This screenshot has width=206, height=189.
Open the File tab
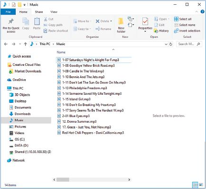coord(8,12)
